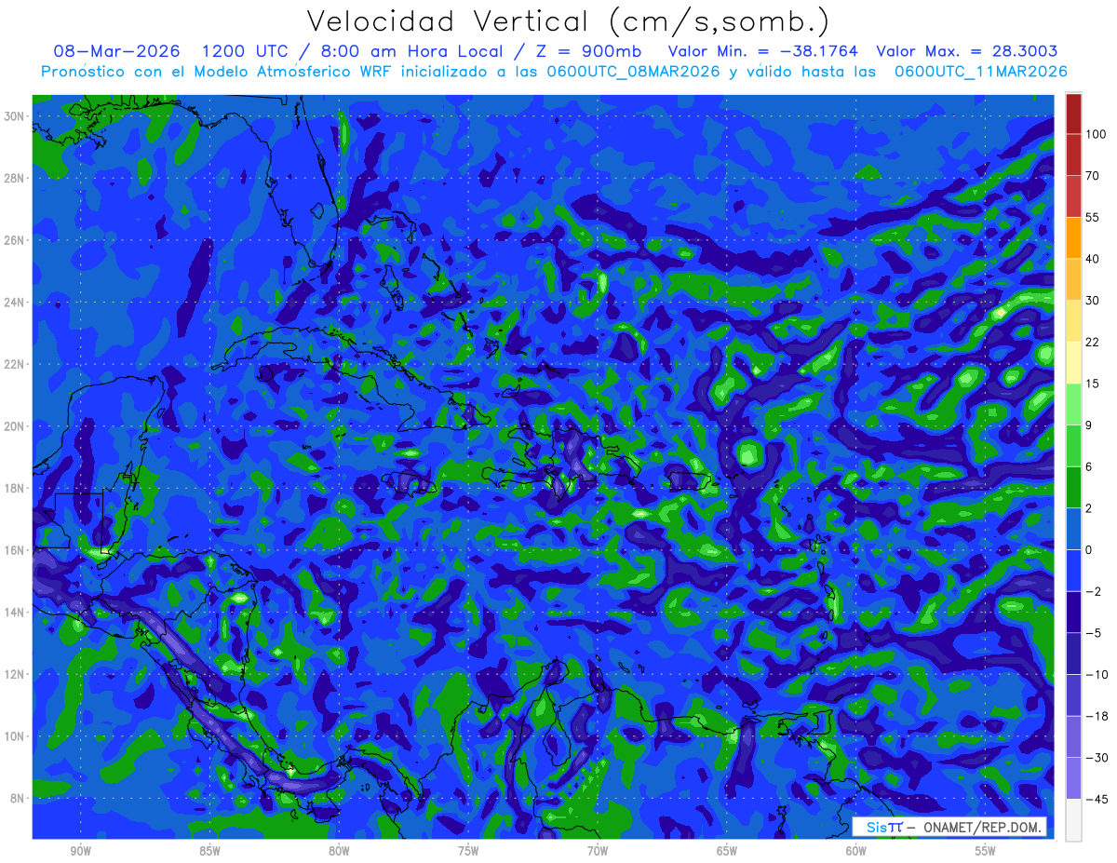Click the colorbar value label '70'

point(1093,175)
